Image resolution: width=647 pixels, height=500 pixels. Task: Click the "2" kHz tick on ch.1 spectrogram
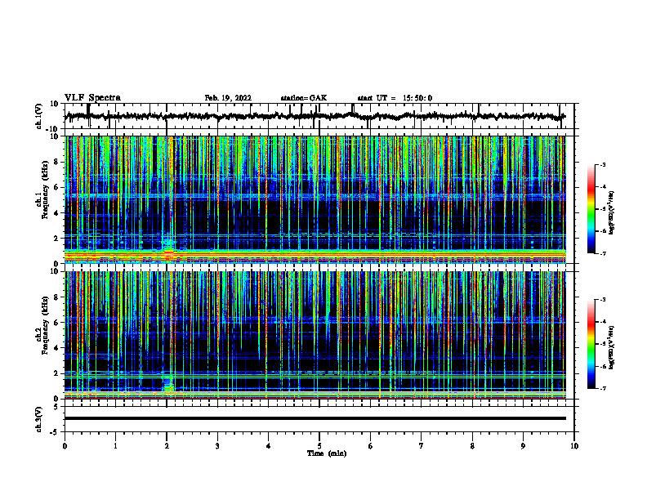pyautogui.click(x=56, y=239)
